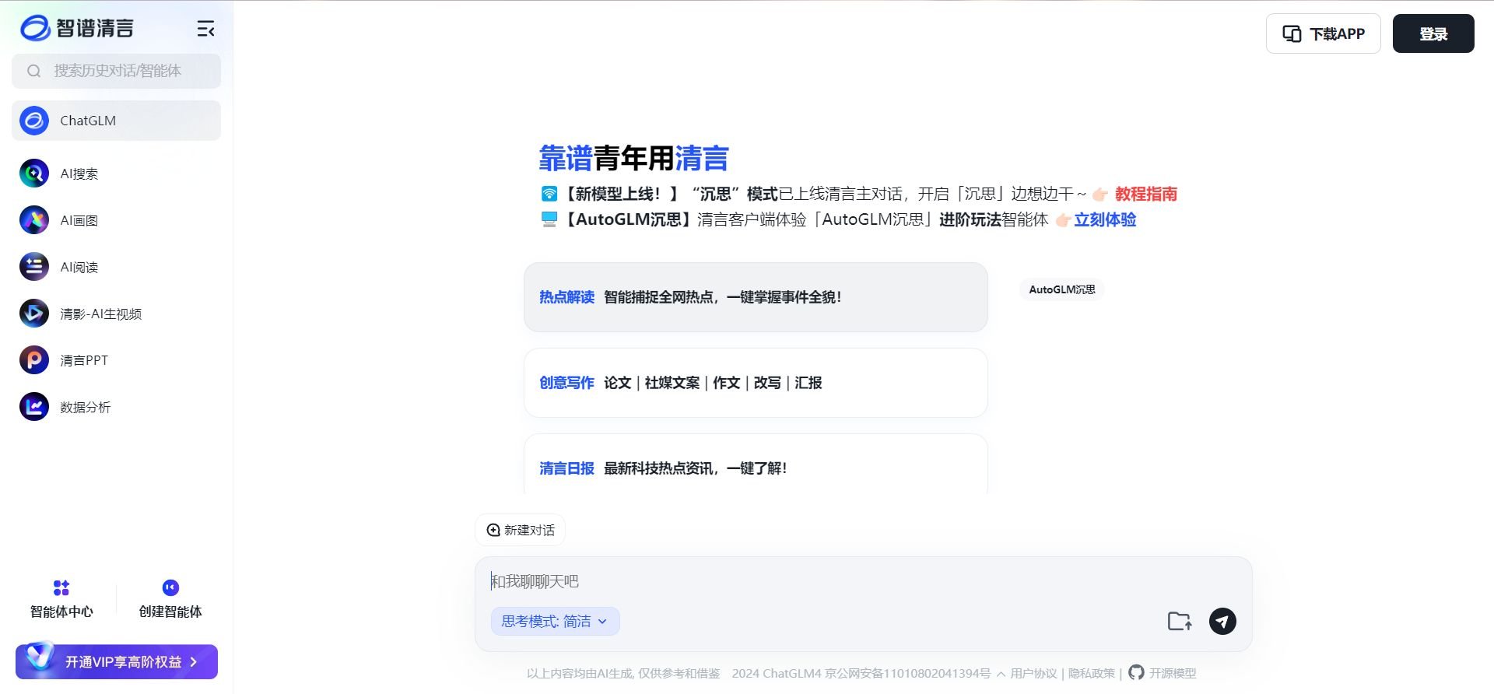This screenshot has height=694, width=1494.
Task: Click the send message arrow icon
Action: [1222, 621]
